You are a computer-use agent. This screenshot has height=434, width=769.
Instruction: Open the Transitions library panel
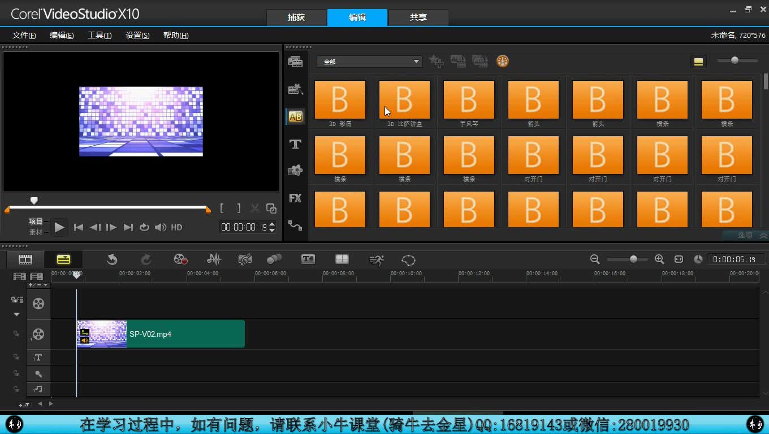point(295,116)
